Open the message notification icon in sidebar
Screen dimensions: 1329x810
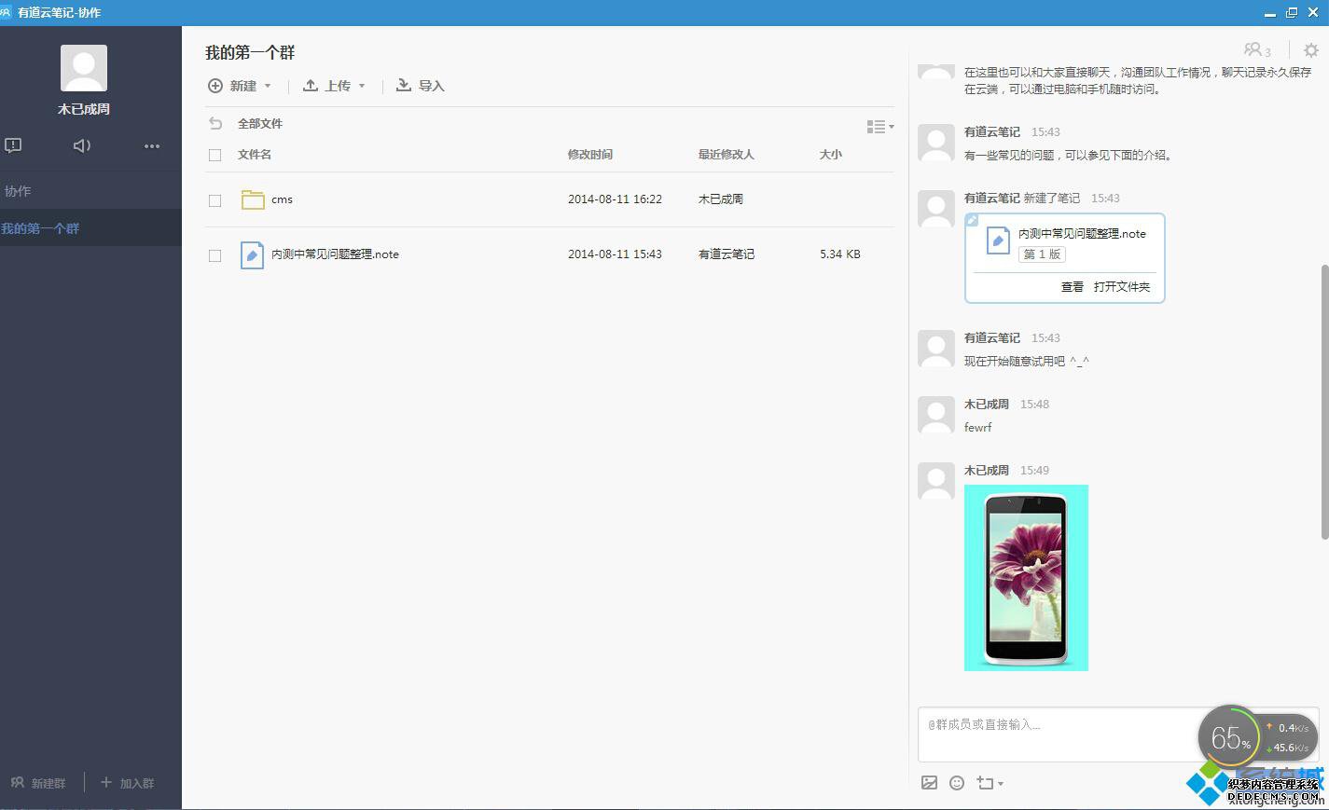pyautogui.click(x=13, y=145)
